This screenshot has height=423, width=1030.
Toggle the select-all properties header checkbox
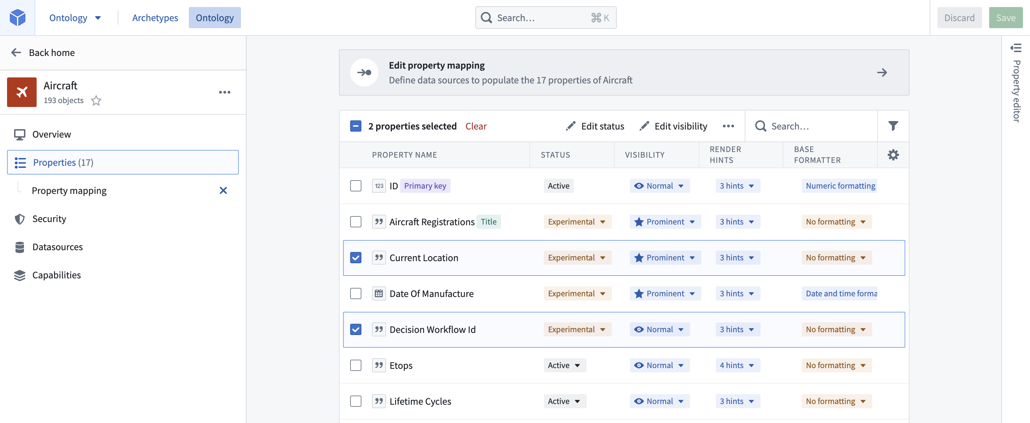(355, 126)
